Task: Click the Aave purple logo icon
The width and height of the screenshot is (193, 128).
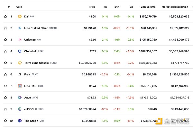Action: [20, 98]
